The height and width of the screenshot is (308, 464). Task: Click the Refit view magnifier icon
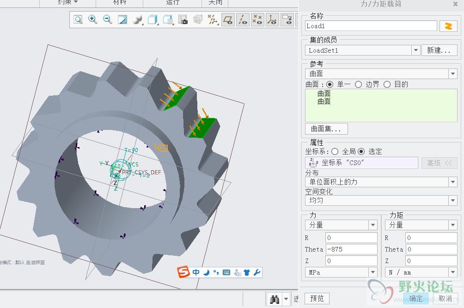pos(78,20)
